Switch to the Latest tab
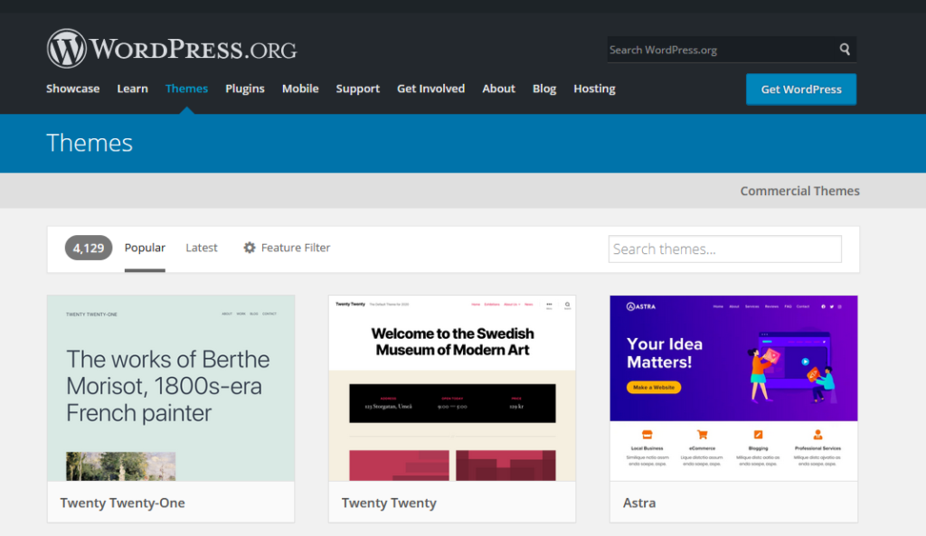 (202, 248)
